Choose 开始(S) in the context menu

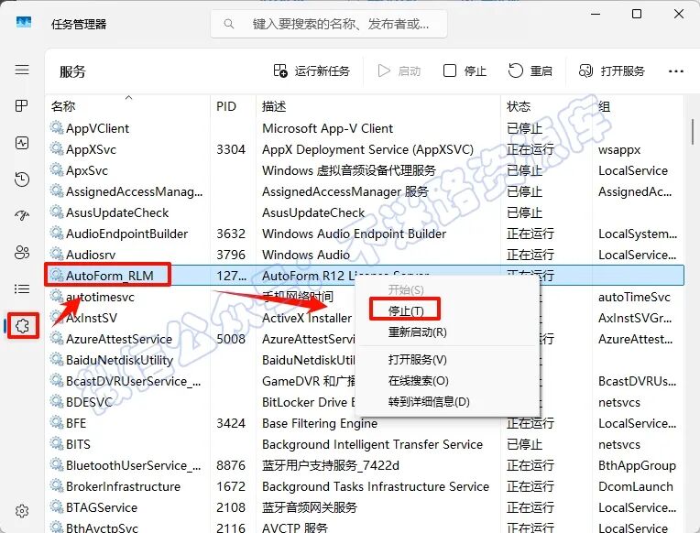(x=405, y=289)
